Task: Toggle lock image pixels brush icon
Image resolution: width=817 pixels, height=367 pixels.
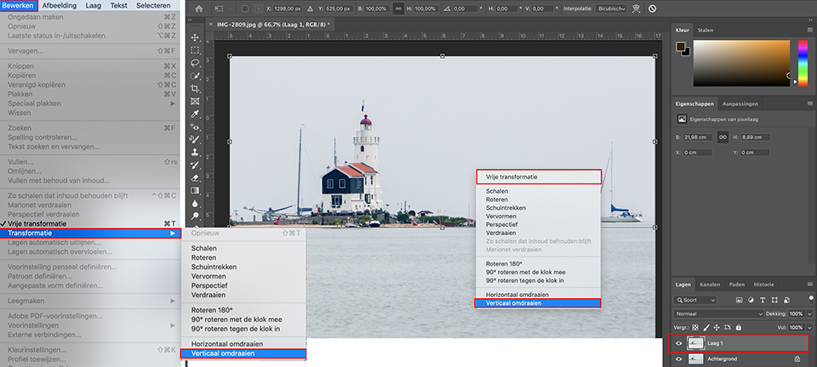Action: point(706,327)
